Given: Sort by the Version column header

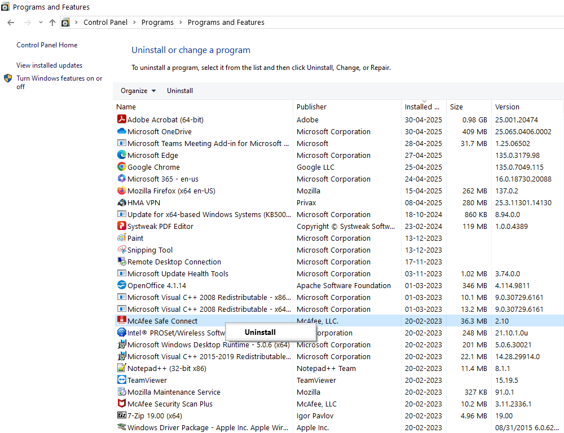Looking at the screenshot, I should tap(527, 107).
